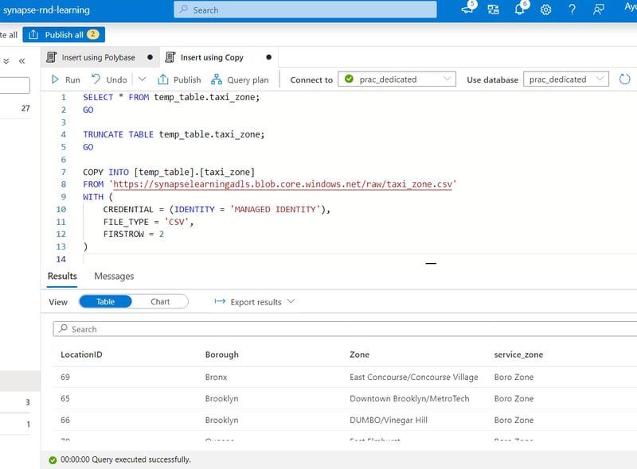
Task: Expand the Undo options chevron
Action: pos(142,79)
